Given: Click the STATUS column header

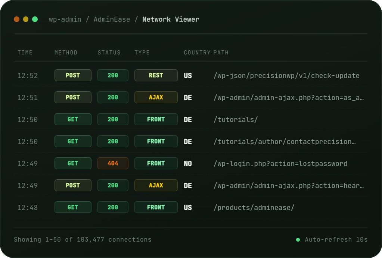Looking at the screenshot, I should (x=109, y=53).
